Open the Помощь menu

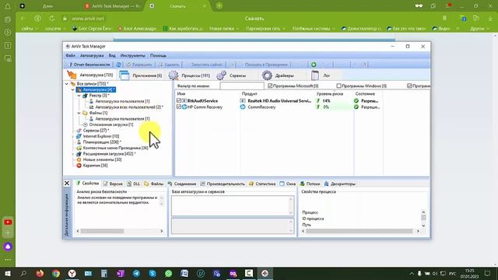click(x=158, y=55)
